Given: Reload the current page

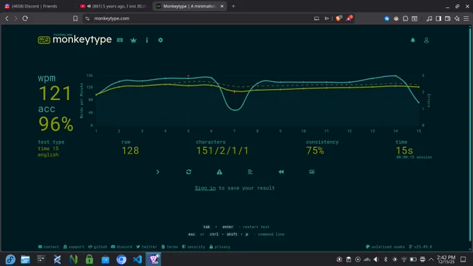Looking at the screenshot, I should [25, 18].
